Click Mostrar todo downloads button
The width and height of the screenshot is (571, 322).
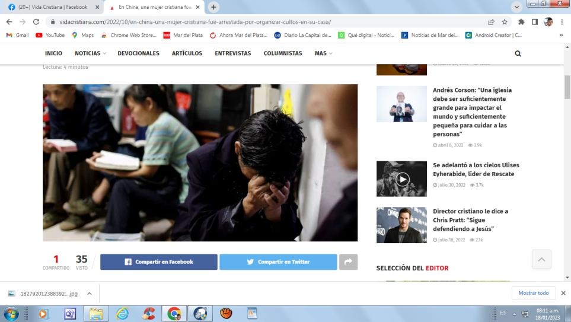(534, 293)
